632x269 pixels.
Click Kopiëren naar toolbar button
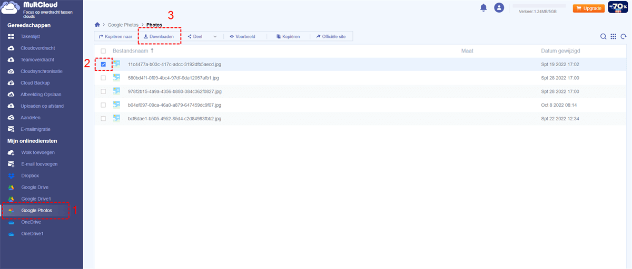115,37
